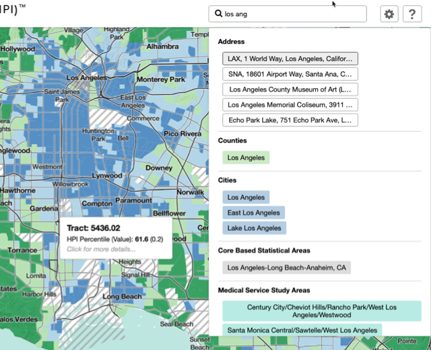Open the help question mark button
Image resolution: width=431 pixels, height=350 pixels.
click(x=412, y=13)
